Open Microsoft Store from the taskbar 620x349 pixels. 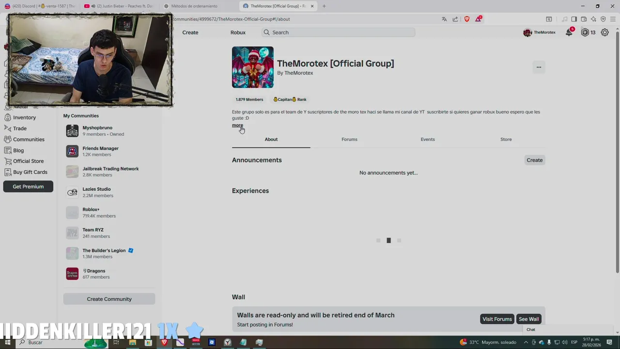(148, 342)
